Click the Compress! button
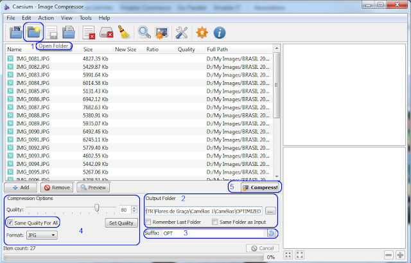Viewport: 411px width, 263px height. tap(259, 187)
